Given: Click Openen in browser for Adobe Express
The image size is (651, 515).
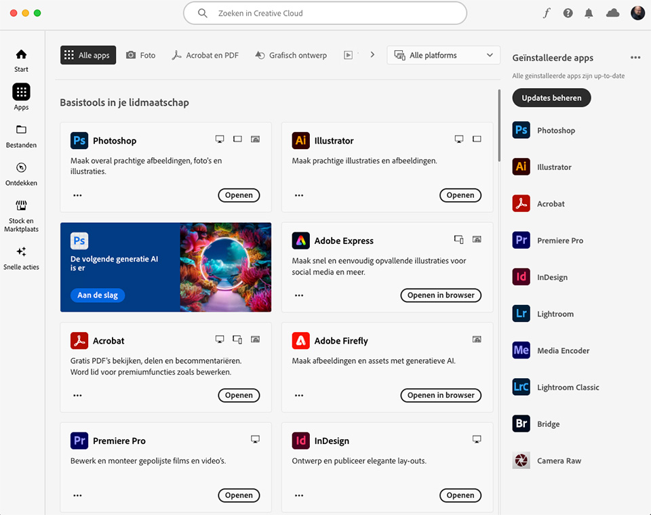Looking at the screenshot, I should (441, 295).
